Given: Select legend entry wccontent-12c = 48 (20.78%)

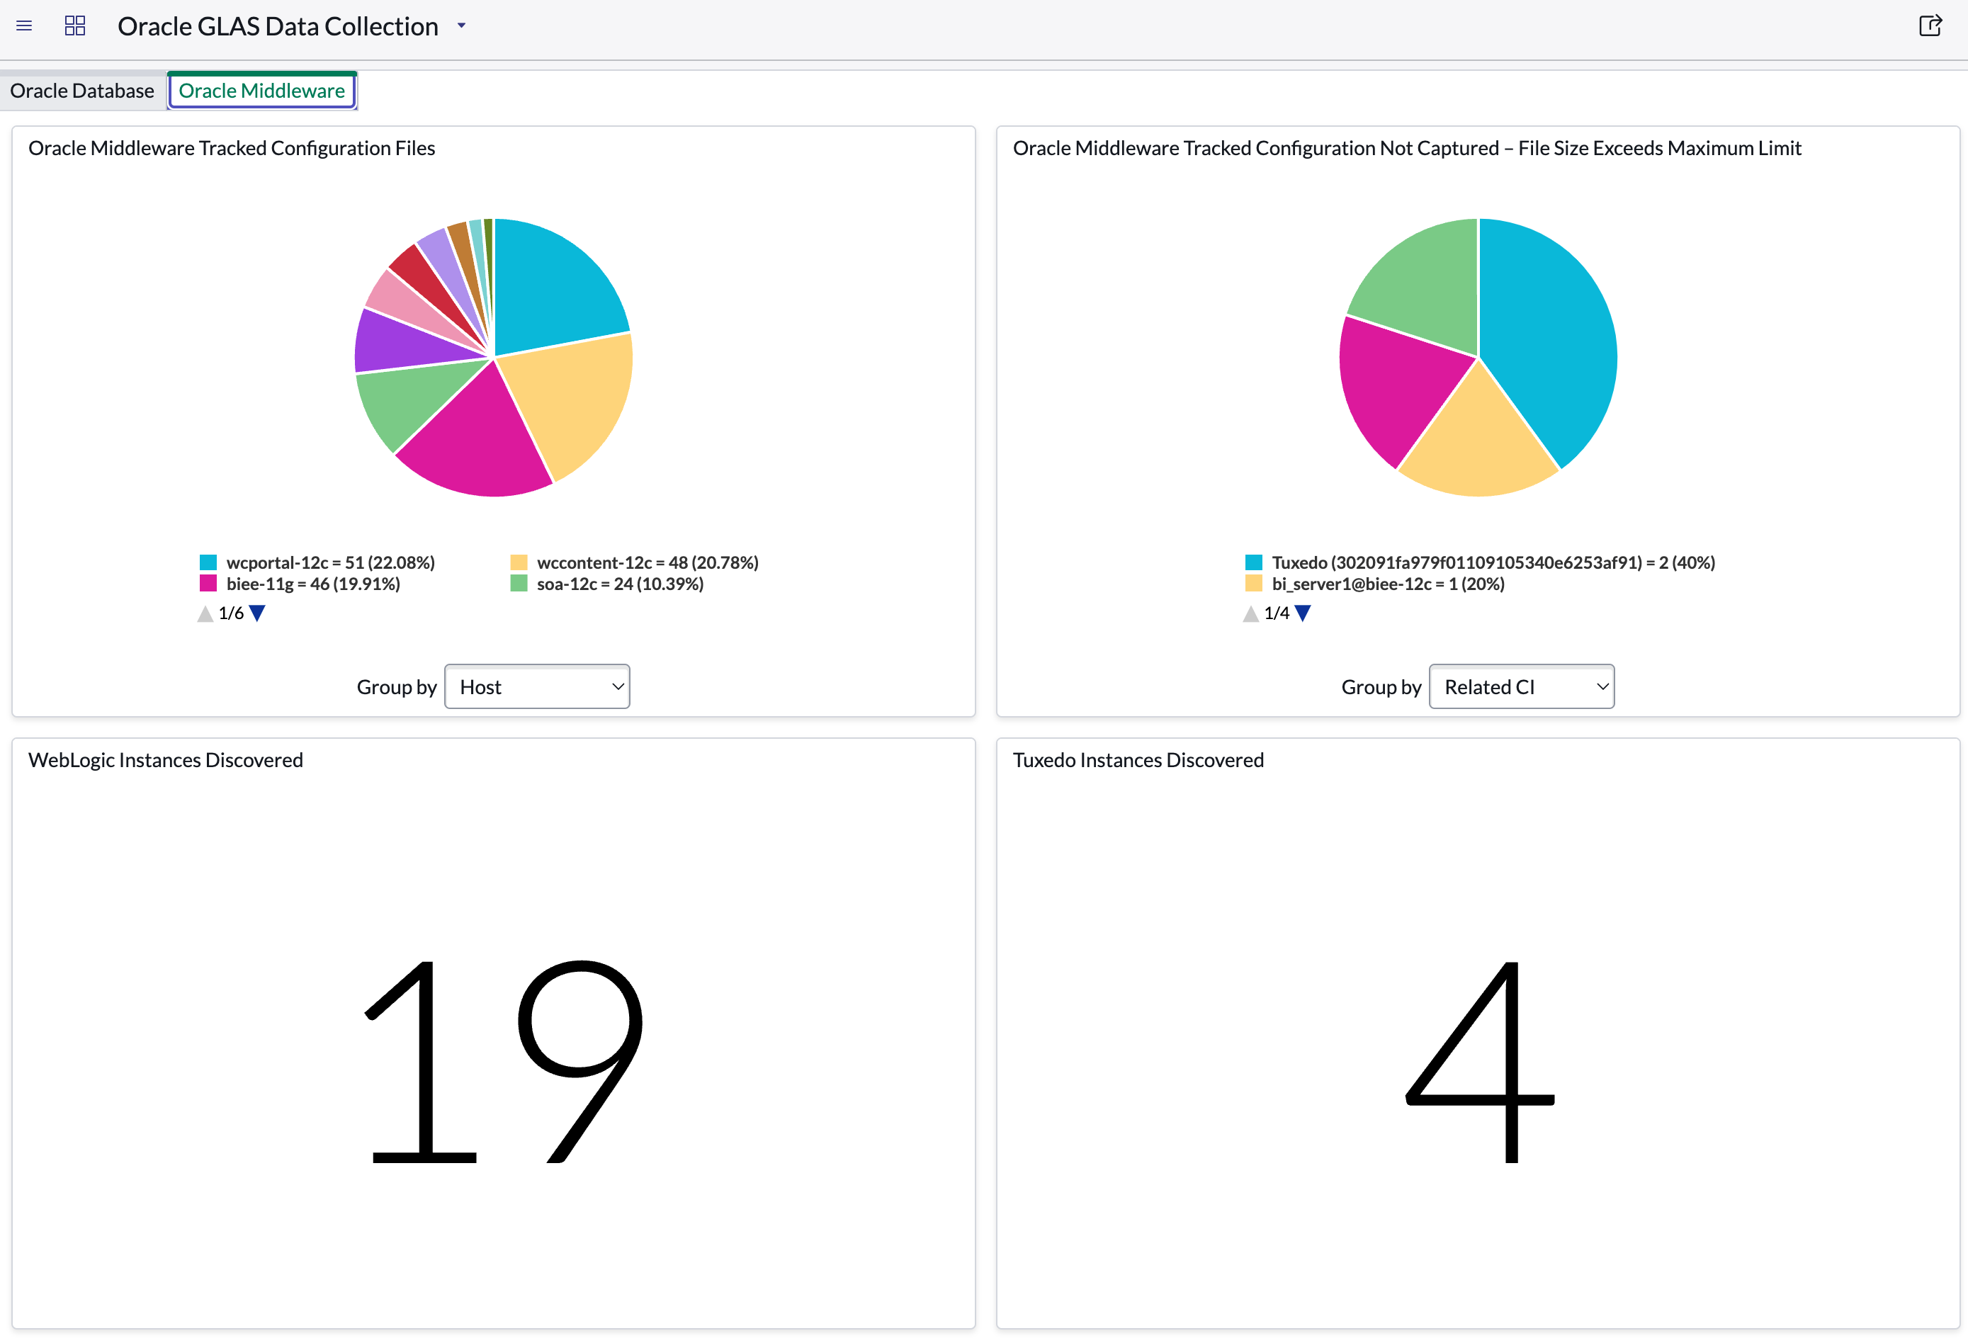Looking at the screenshot, I should coord(647,562).
